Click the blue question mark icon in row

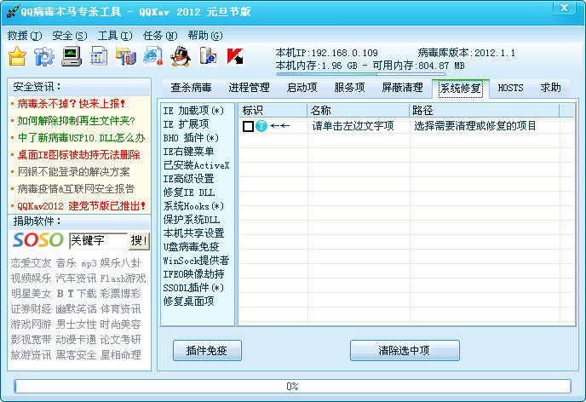(x=261, y=126)
